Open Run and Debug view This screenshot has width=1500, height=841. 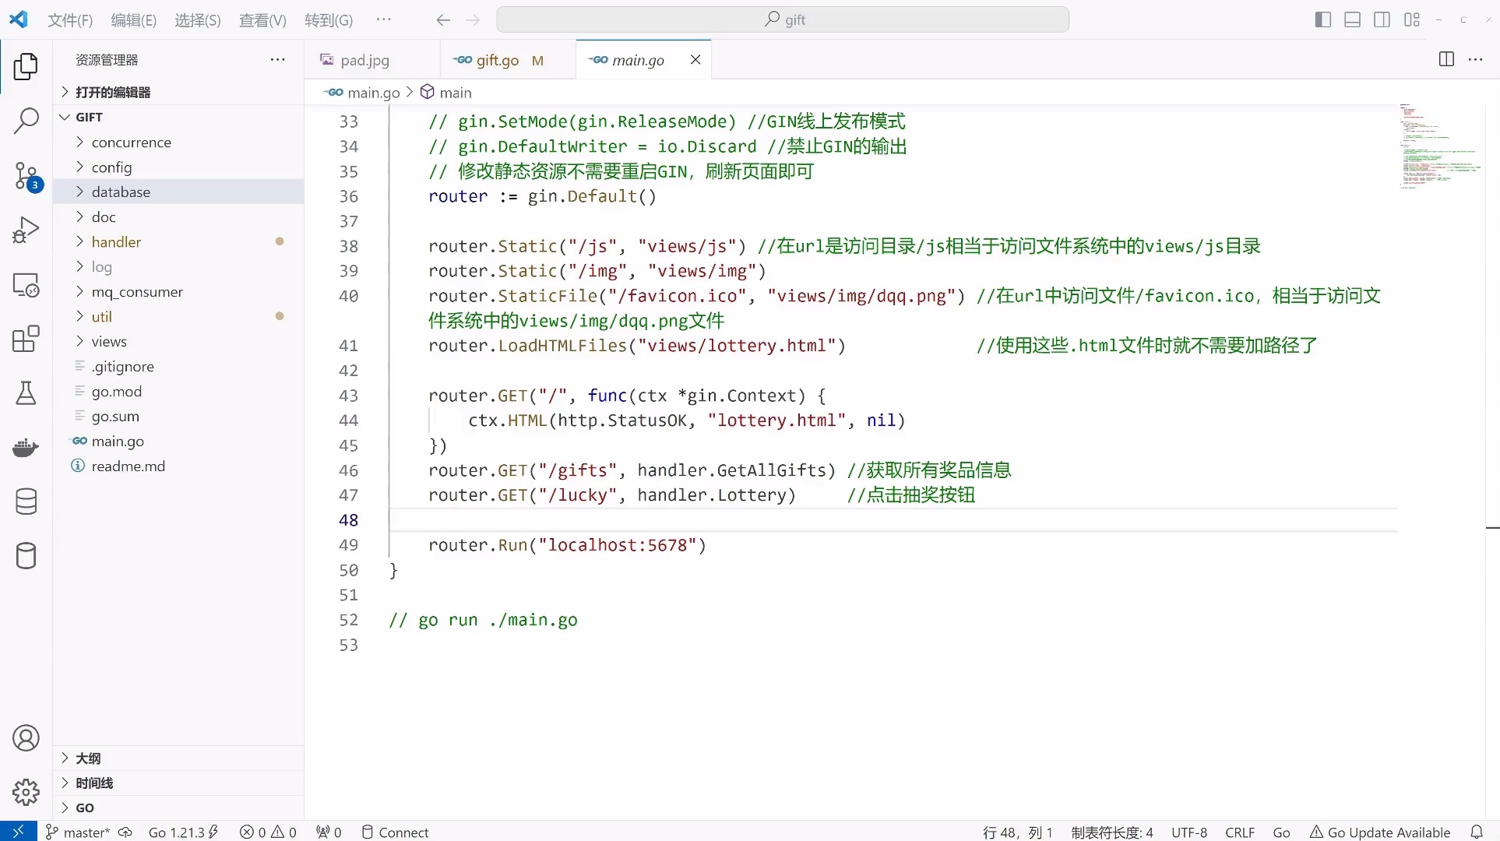[x=26, y=230]
